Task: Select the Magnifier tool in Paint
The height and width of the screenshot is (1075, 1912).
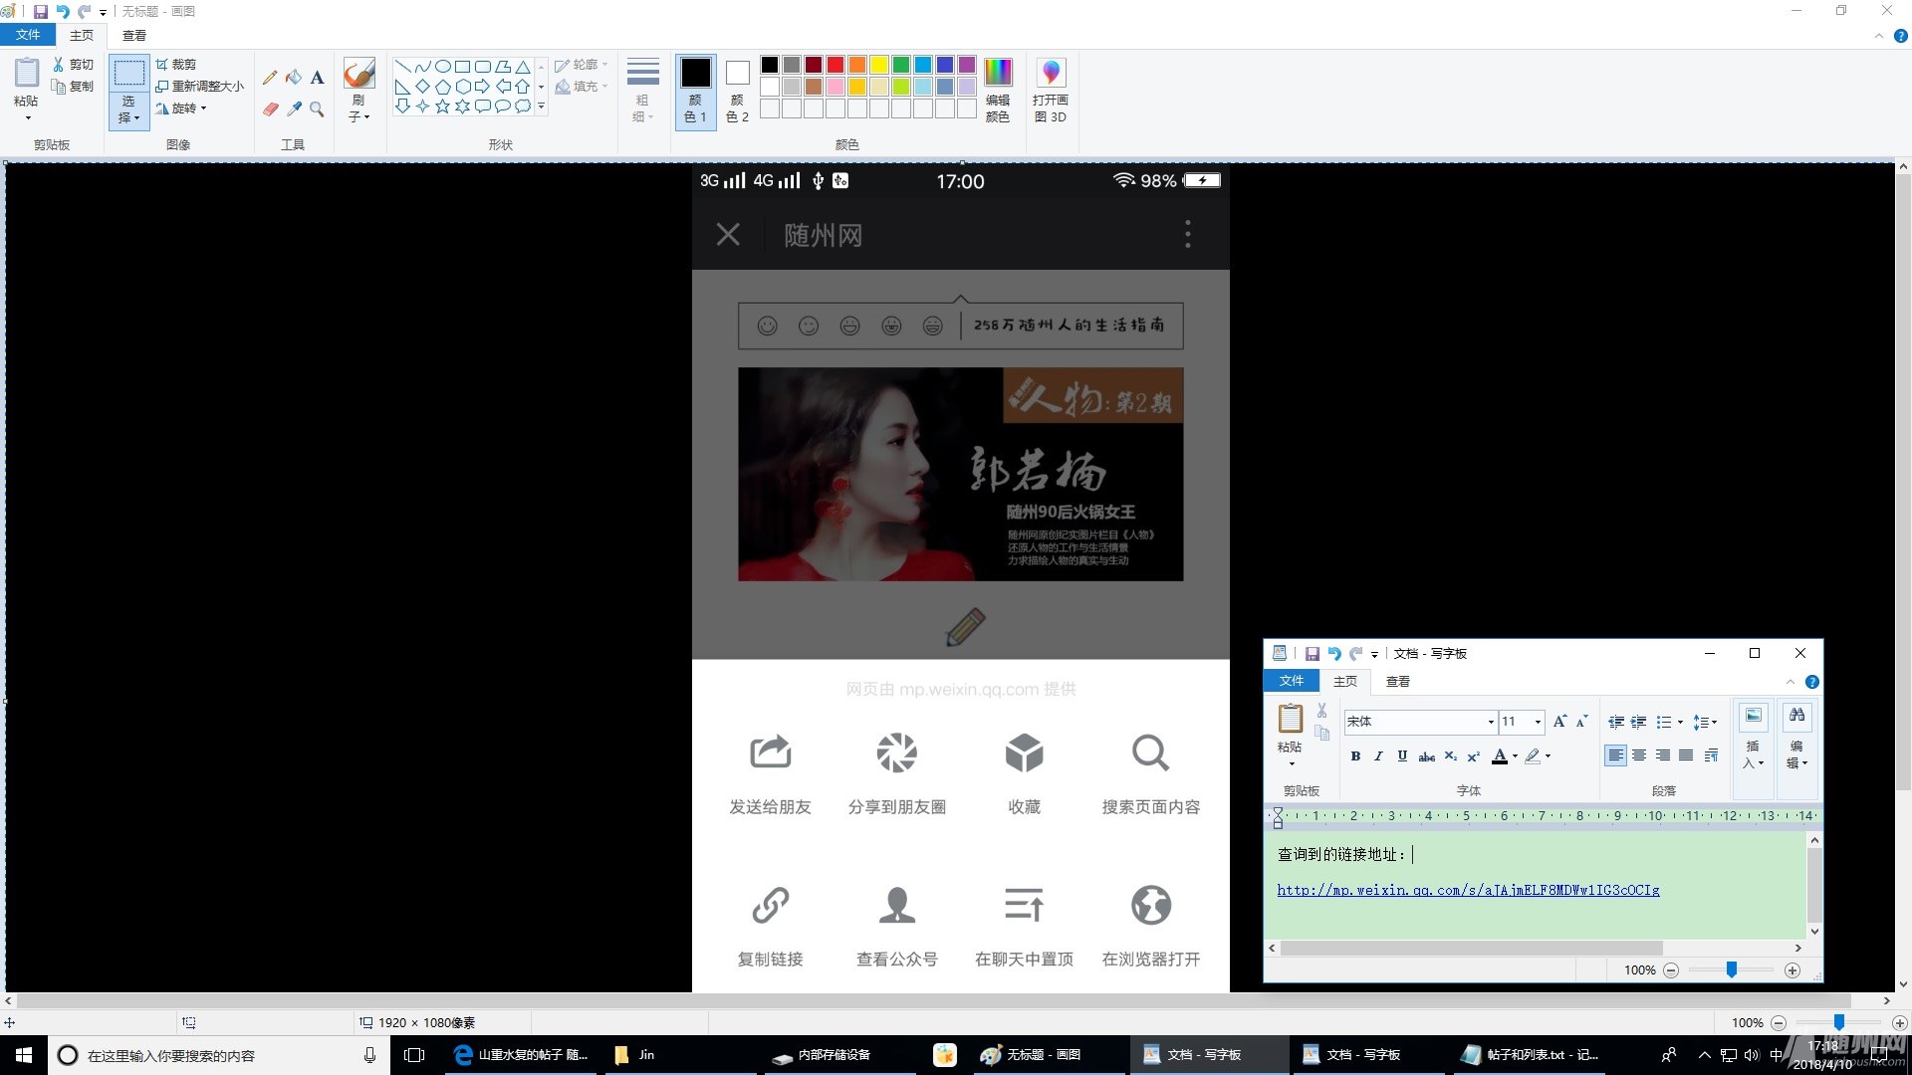Action: pyautogui.click(x=318, y=108)
